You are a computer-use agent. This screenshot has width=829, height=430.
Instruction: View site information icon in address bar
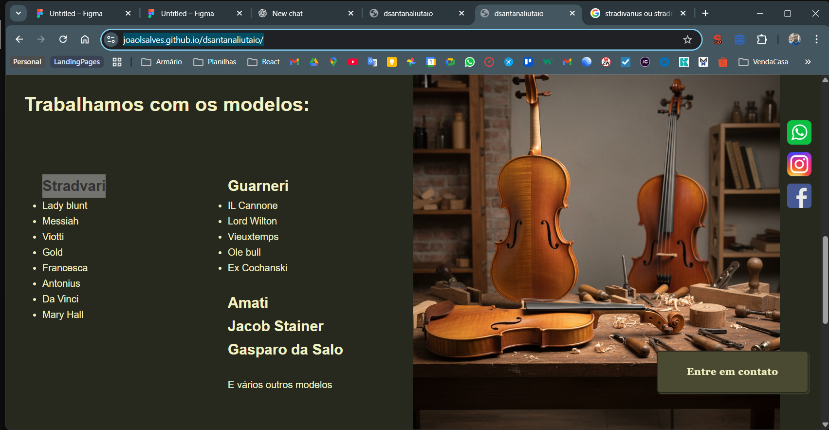pos(111,39)
